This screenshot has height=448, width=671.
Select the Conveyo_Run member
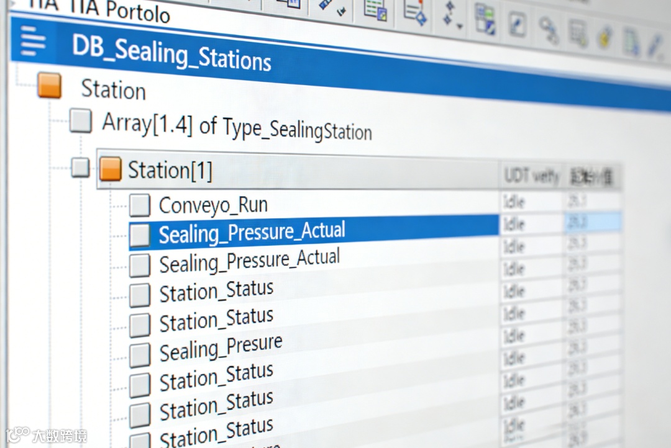213,205
